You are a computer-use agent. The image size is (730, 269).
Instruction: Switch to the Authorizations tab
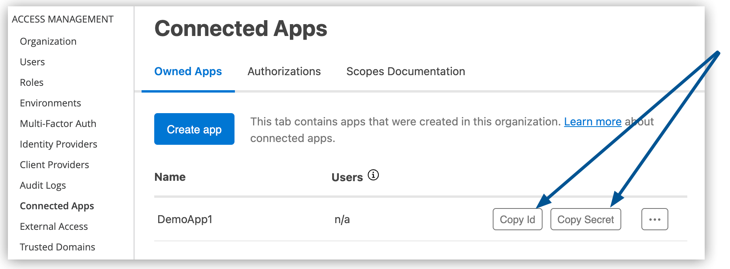click(284, 72)
